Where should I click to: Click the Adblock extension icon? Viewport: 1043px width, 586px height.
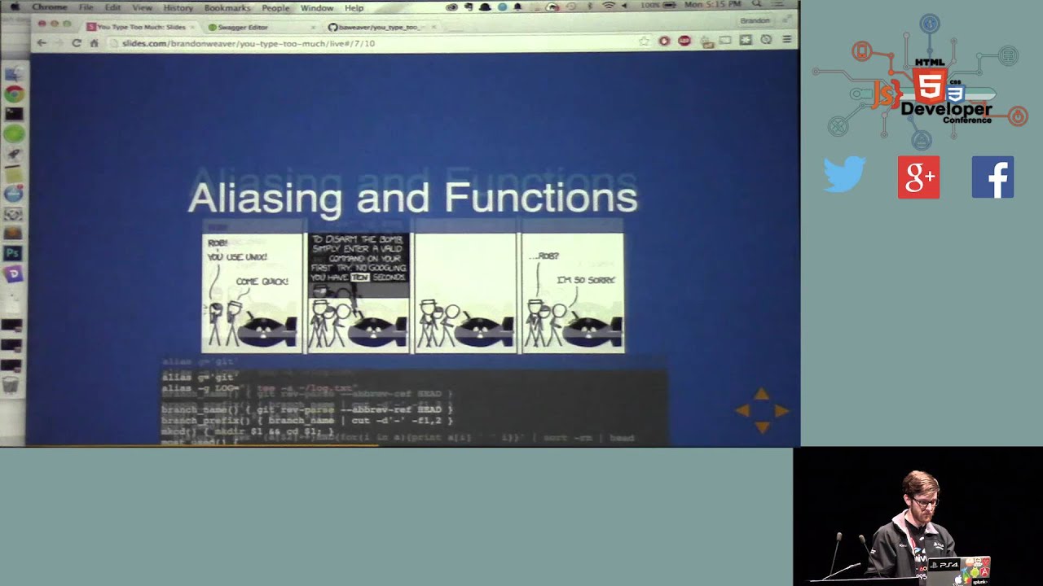tap(684, 41)
